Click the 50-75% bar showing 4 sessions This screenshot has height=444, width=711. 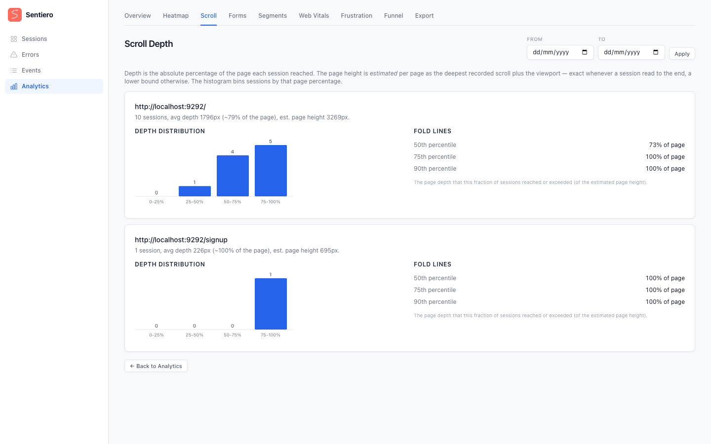pyautogui.click(x=233, y=176)
